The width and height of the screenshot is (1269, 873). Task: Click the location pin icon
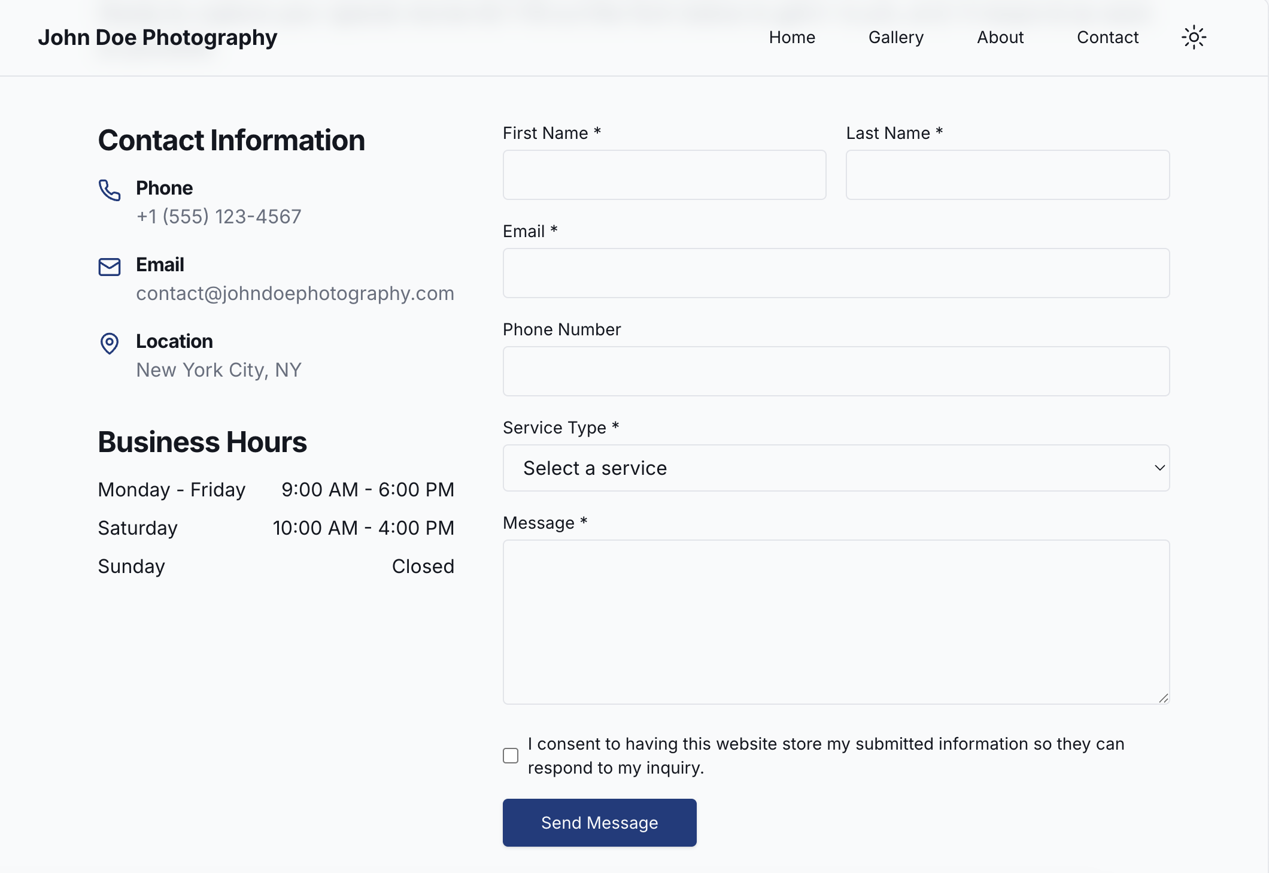coord(110,343)
